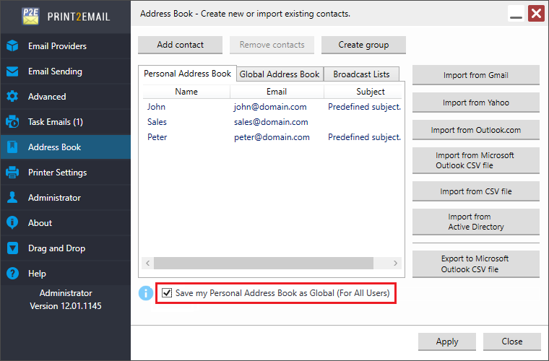This screenshot has width=549, height=361.
Task: Switch to Personal Address Book tab
Action: 187,74
